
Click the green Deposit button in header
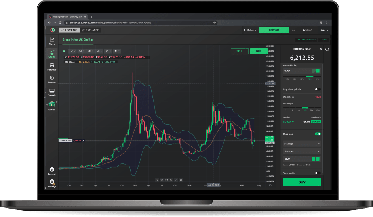[x=274, y=30]
